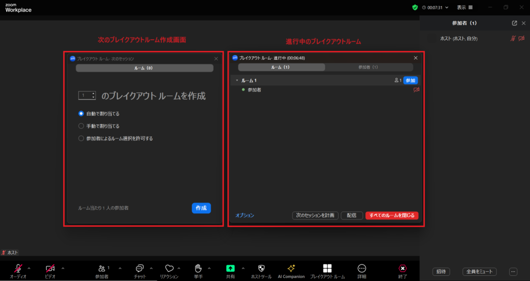
Task: Raise hand with the 挙手 icon
Action: tap(198, 268)
